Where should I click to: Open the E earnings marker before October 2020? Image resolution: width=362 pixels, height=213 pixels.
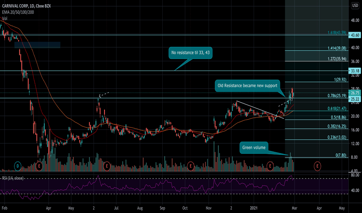coord(191,166)
